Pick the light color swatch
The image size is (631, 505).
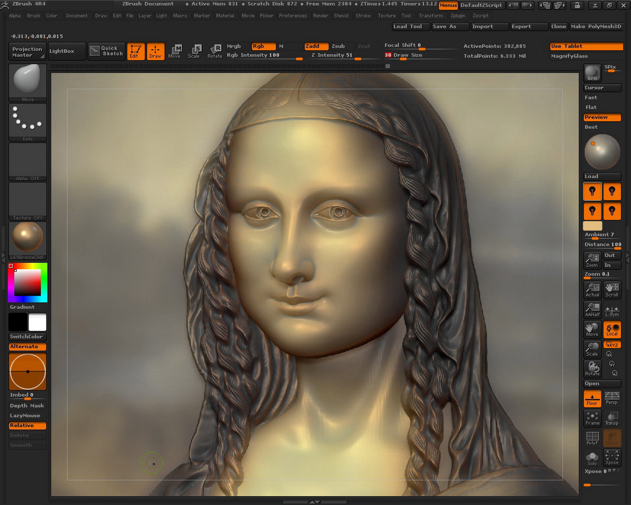click(592, 226)
